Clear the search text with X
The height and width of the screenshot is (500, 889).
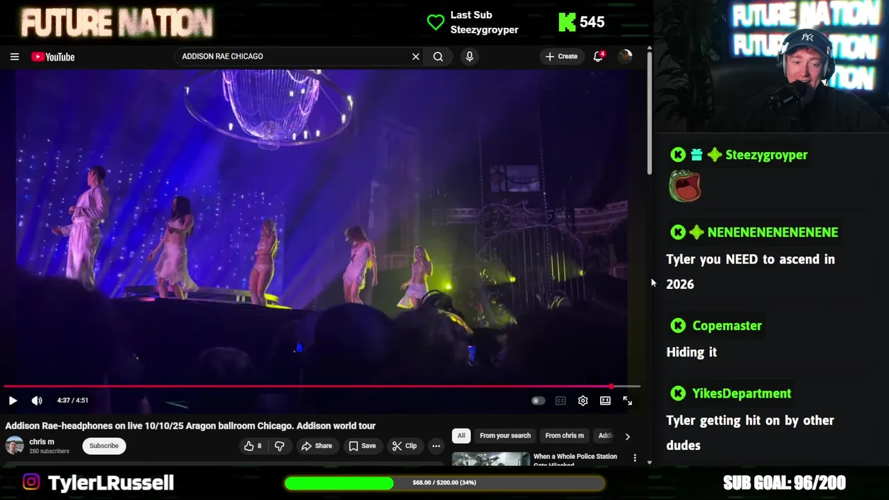[x=416, y=57]
